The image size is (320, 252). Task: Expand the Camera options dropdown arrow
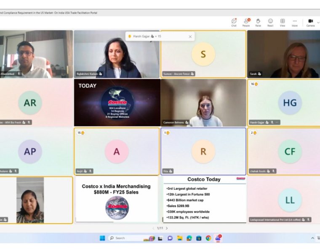318,21
